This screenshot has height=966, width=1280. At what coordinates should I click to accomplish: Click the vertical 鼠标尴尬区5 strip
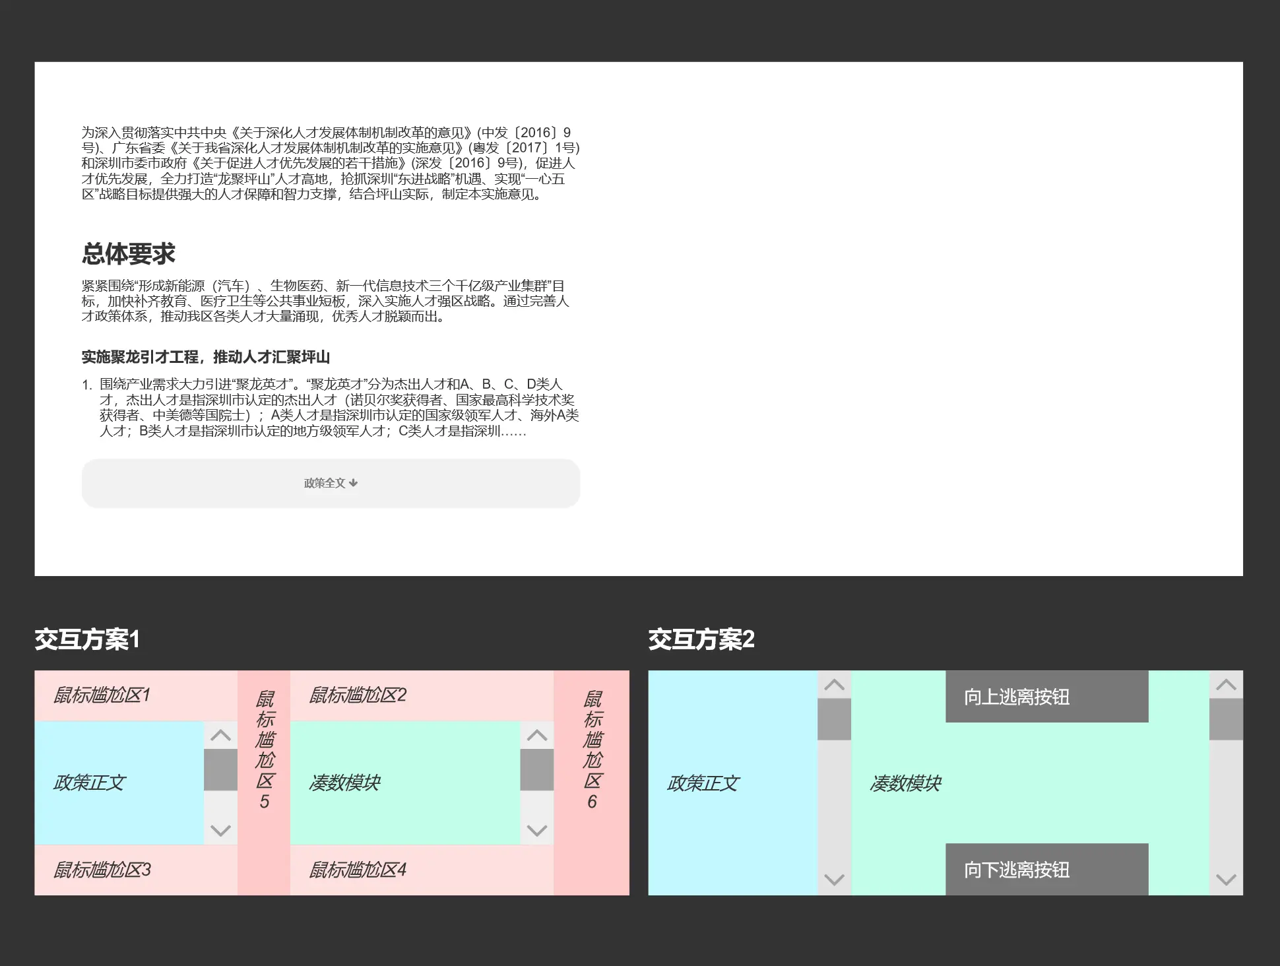click(x=264, y=750)
